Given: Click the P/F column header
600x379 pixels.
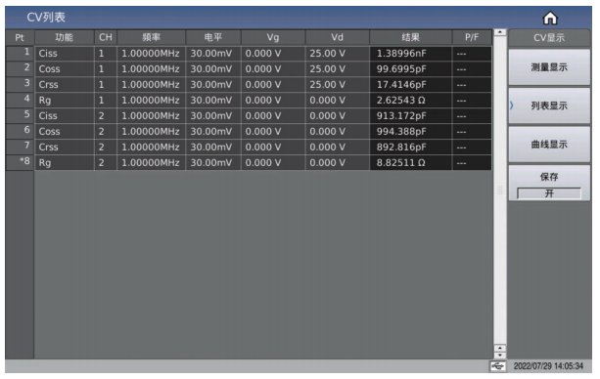Looking at the screenshot, I should coord(472,37).
